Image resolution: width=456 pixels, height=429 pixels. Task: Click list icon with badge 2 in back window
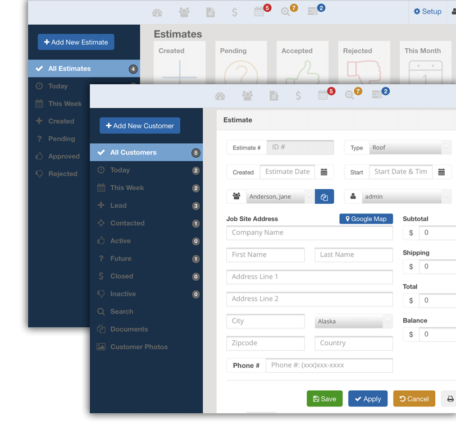pyautogui.click(x=313, y=11)
